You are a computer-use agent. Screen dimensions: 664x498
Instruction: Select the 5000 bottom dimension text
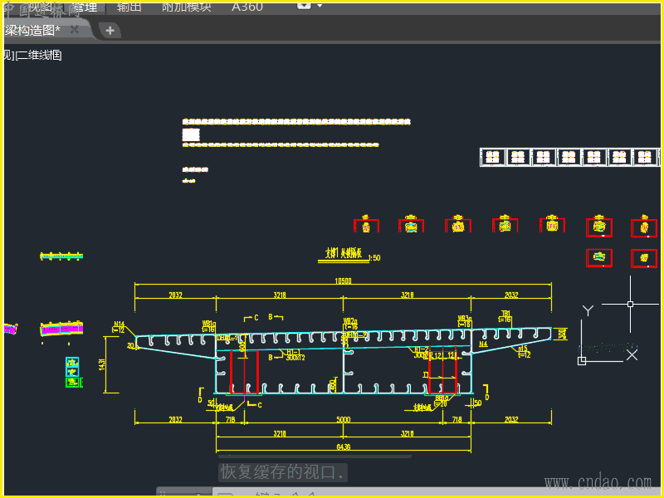tap(344, 419)
